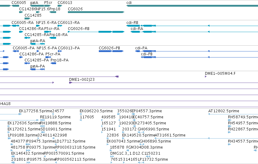Select the P5cr gene label

48,3
